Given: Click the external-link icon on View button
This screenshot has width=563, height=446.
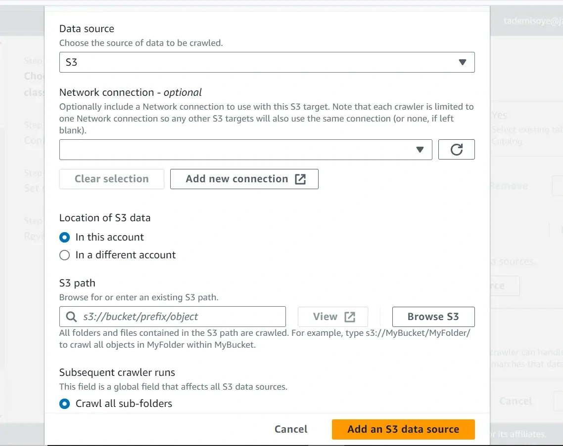Looking at the screenshot, I should click(350, 317).
